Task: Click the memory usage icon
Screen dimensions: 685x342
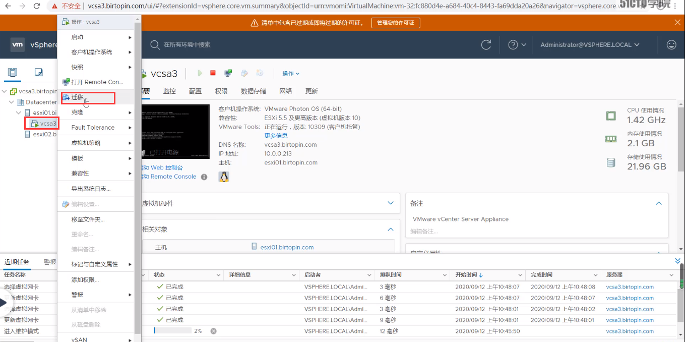Action: click(x=611, y=139)
